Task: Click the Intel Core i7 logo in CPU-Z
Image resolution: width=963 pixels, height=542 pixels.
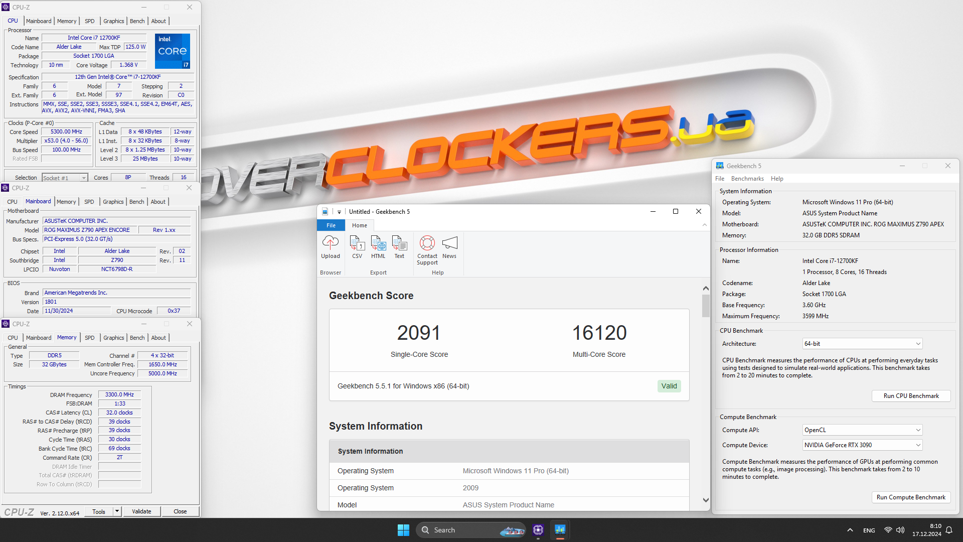Action: [x=173, y=51]
